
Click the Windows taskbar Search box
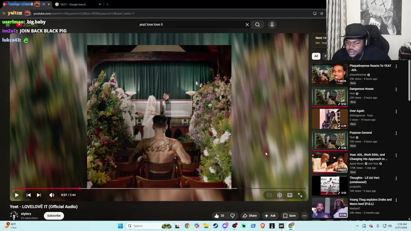click(149, 226)
